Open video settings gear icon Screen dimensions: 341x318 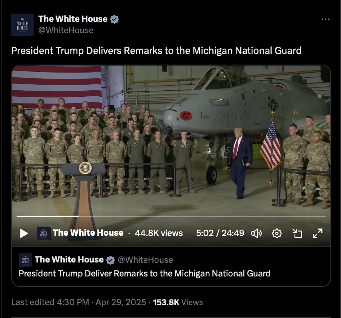276,233
